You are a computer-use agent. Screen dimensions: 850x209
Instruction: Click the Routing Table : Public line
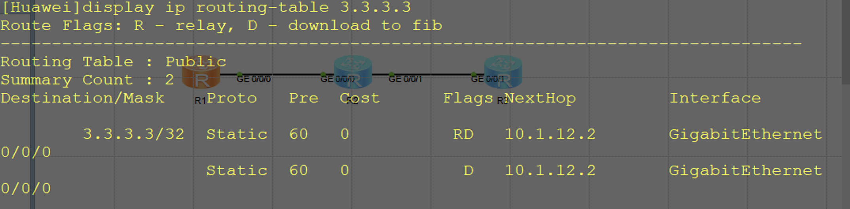pos(113,62)
